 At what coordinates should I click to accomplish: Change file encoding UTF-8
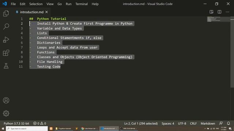pyautogui.click(x=182, y=123)
